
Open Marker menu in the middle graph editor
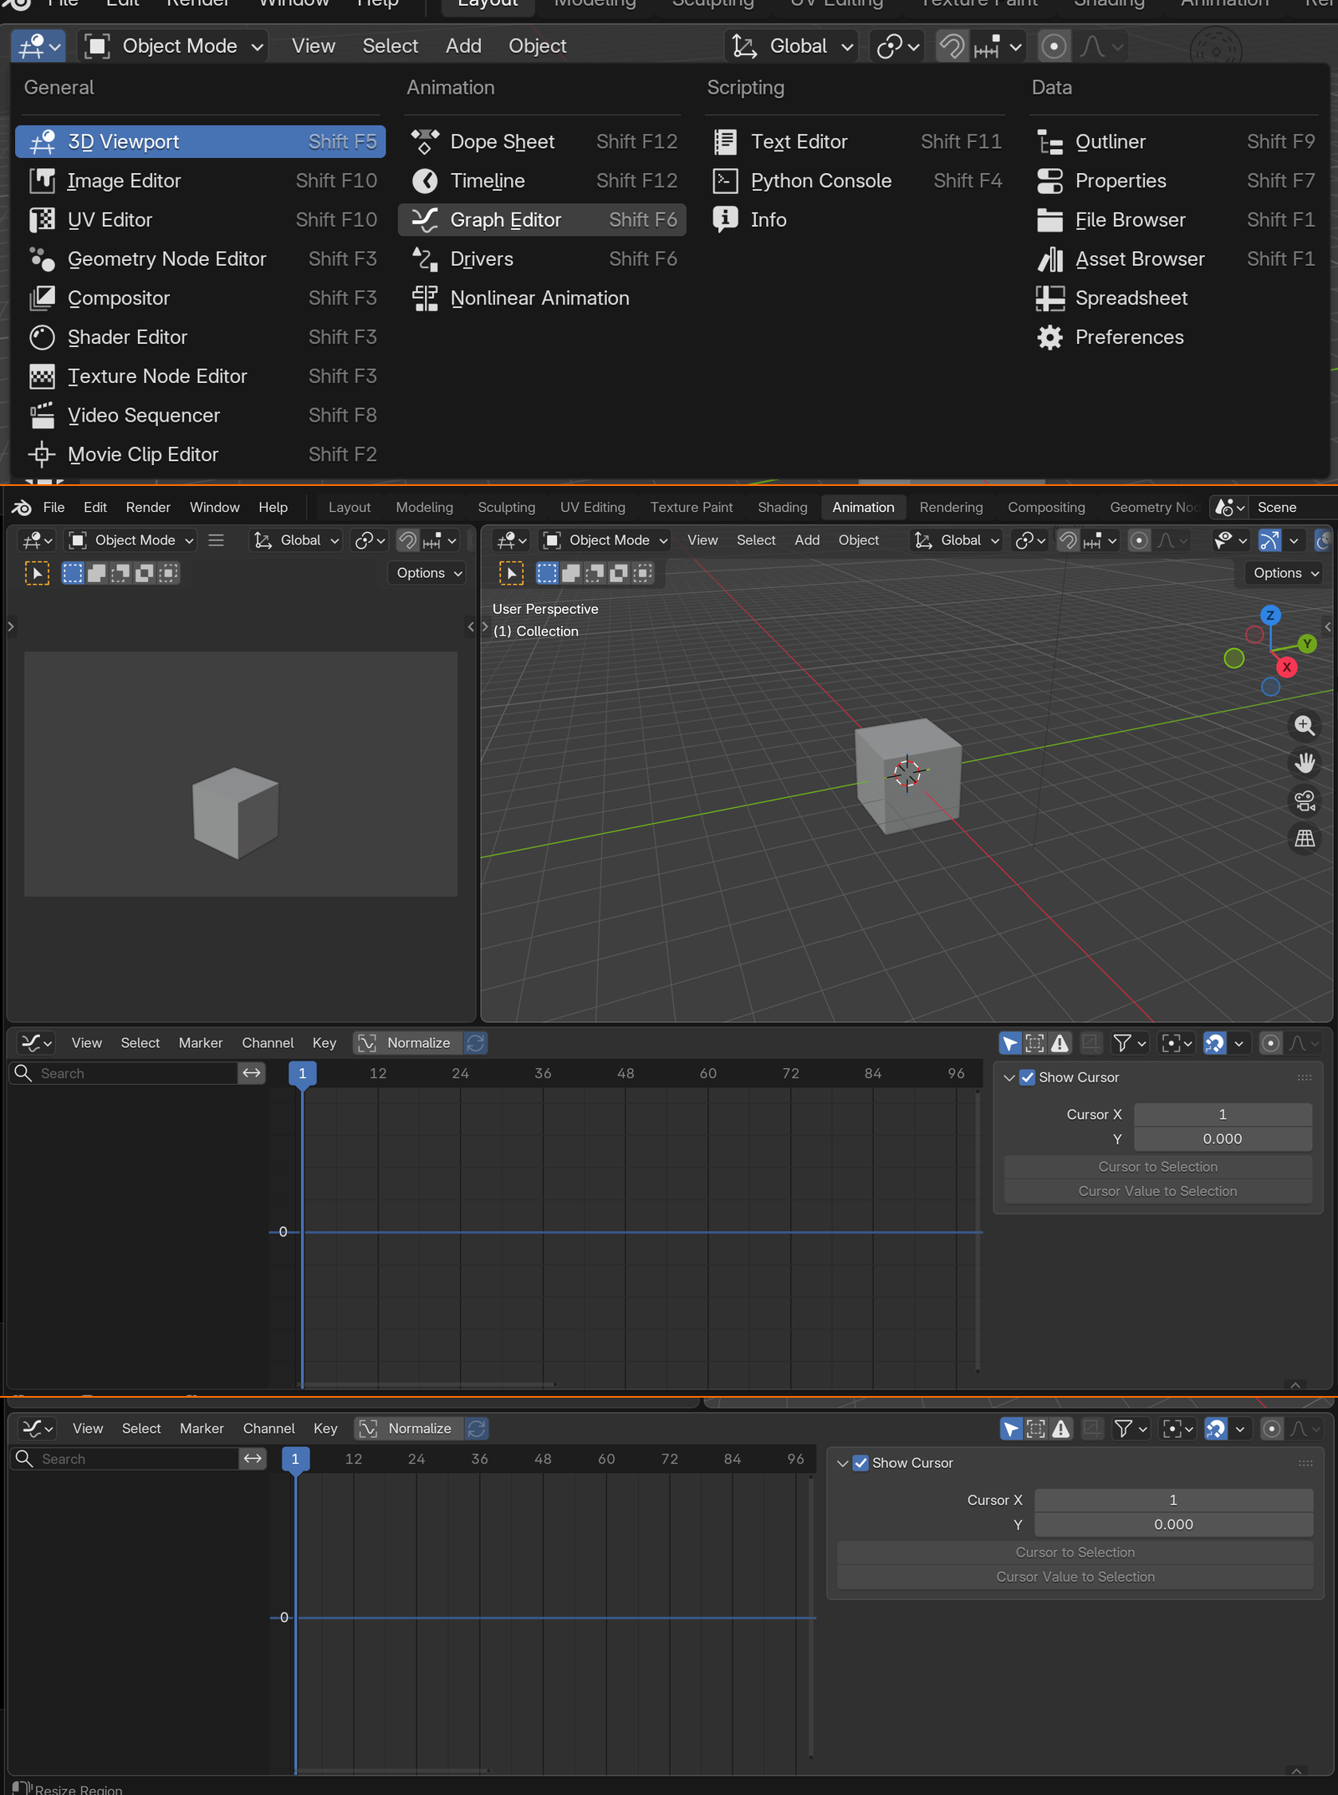tap(201, 1043)
